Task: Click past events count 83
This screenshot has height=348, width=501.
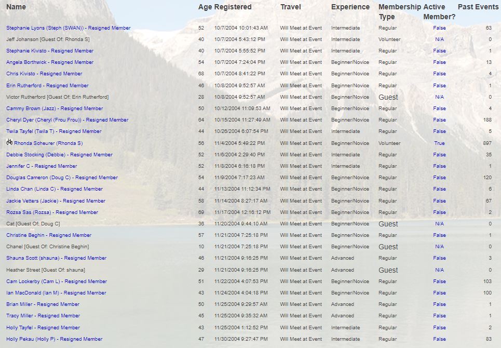Action: (x=489, y=339)
